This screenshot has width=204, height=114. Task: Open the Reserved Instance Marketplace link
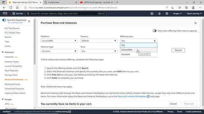(x=132, y=96)
